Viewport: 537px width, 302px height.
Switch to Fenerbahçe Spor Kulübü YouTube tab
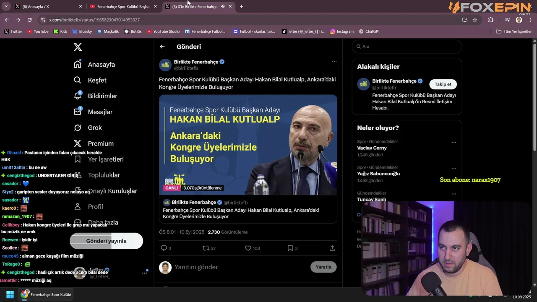click(123, 6)
